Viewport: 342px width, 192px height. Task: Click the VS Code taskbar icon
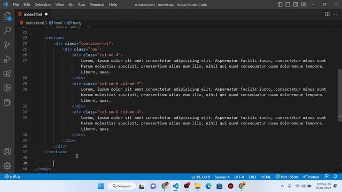tap(175, 186)
